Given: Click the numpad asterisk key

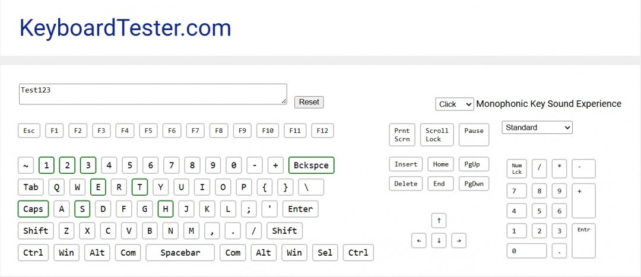Looking at the screenshot, I should click(559, 168).
